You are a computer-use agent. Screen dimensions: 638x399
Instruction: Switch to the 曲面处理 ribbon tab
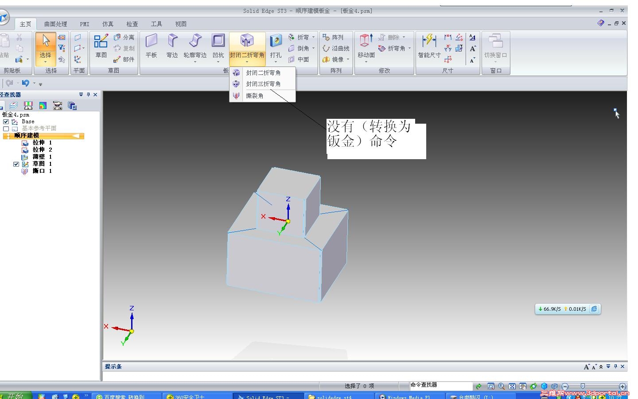(55, 24)
